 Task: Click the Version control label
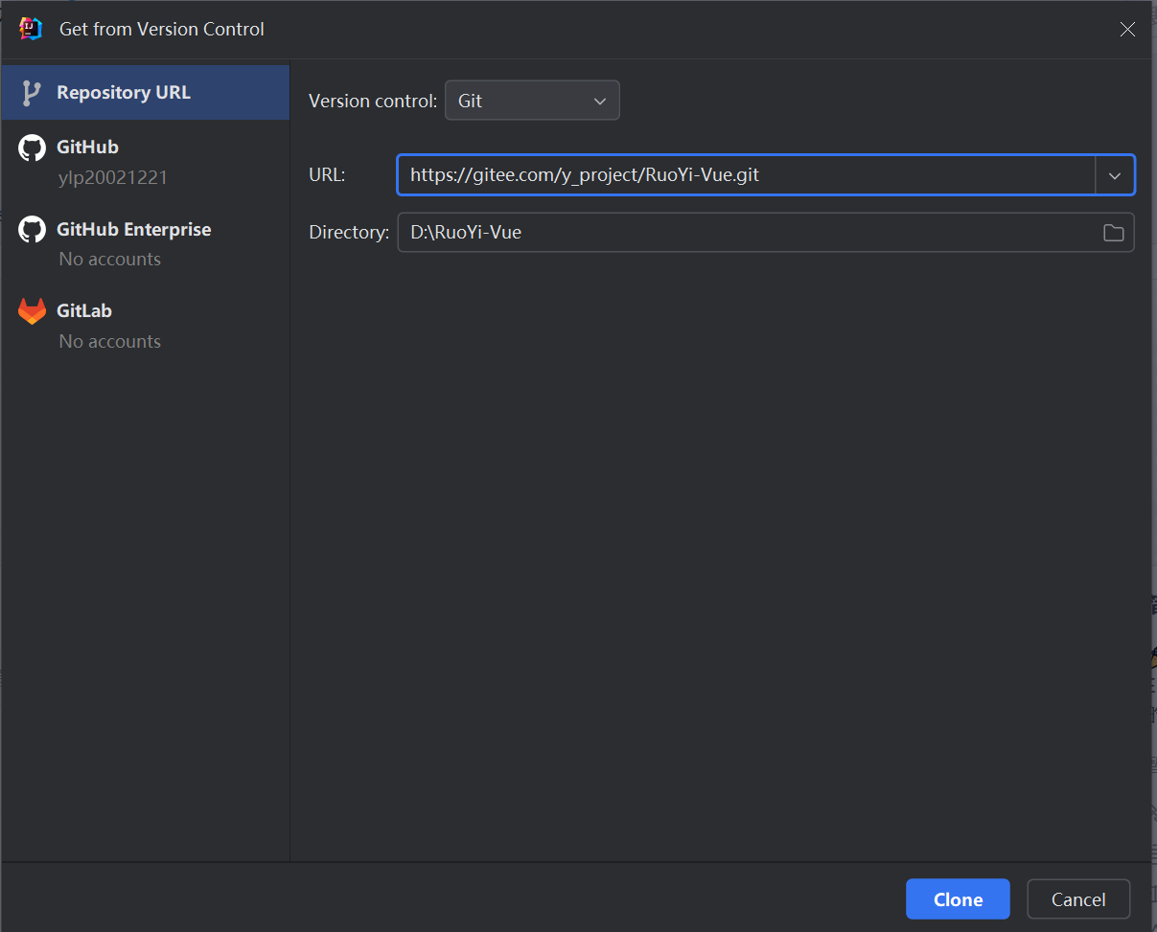click(373, 101)
